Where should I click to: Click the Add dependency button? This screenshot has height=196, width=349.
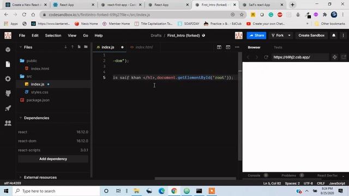point(53,159)
